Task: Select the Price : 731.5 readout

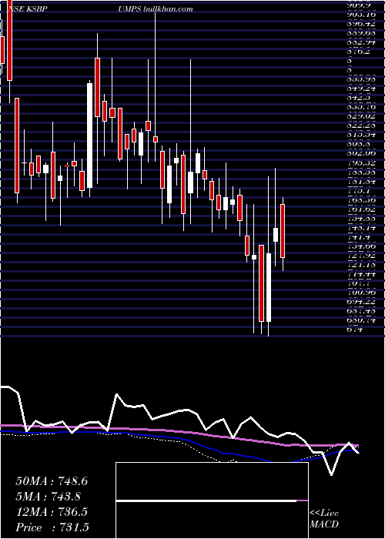Action: pyautogui.click(x=52, y=527)
